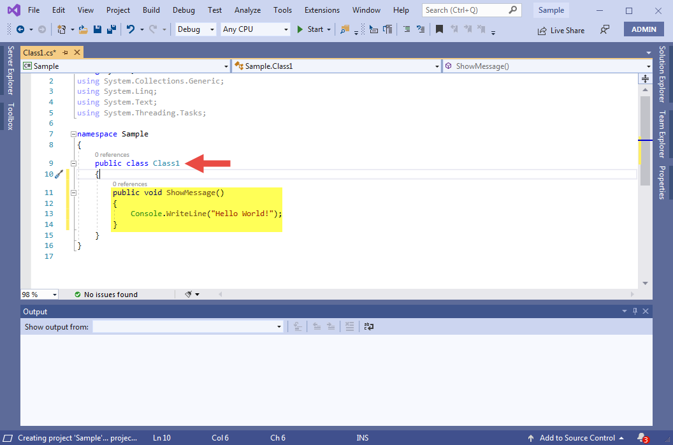The image size is (673, 445).
Task: Click the Start debugging button
Action: [310, 29]
